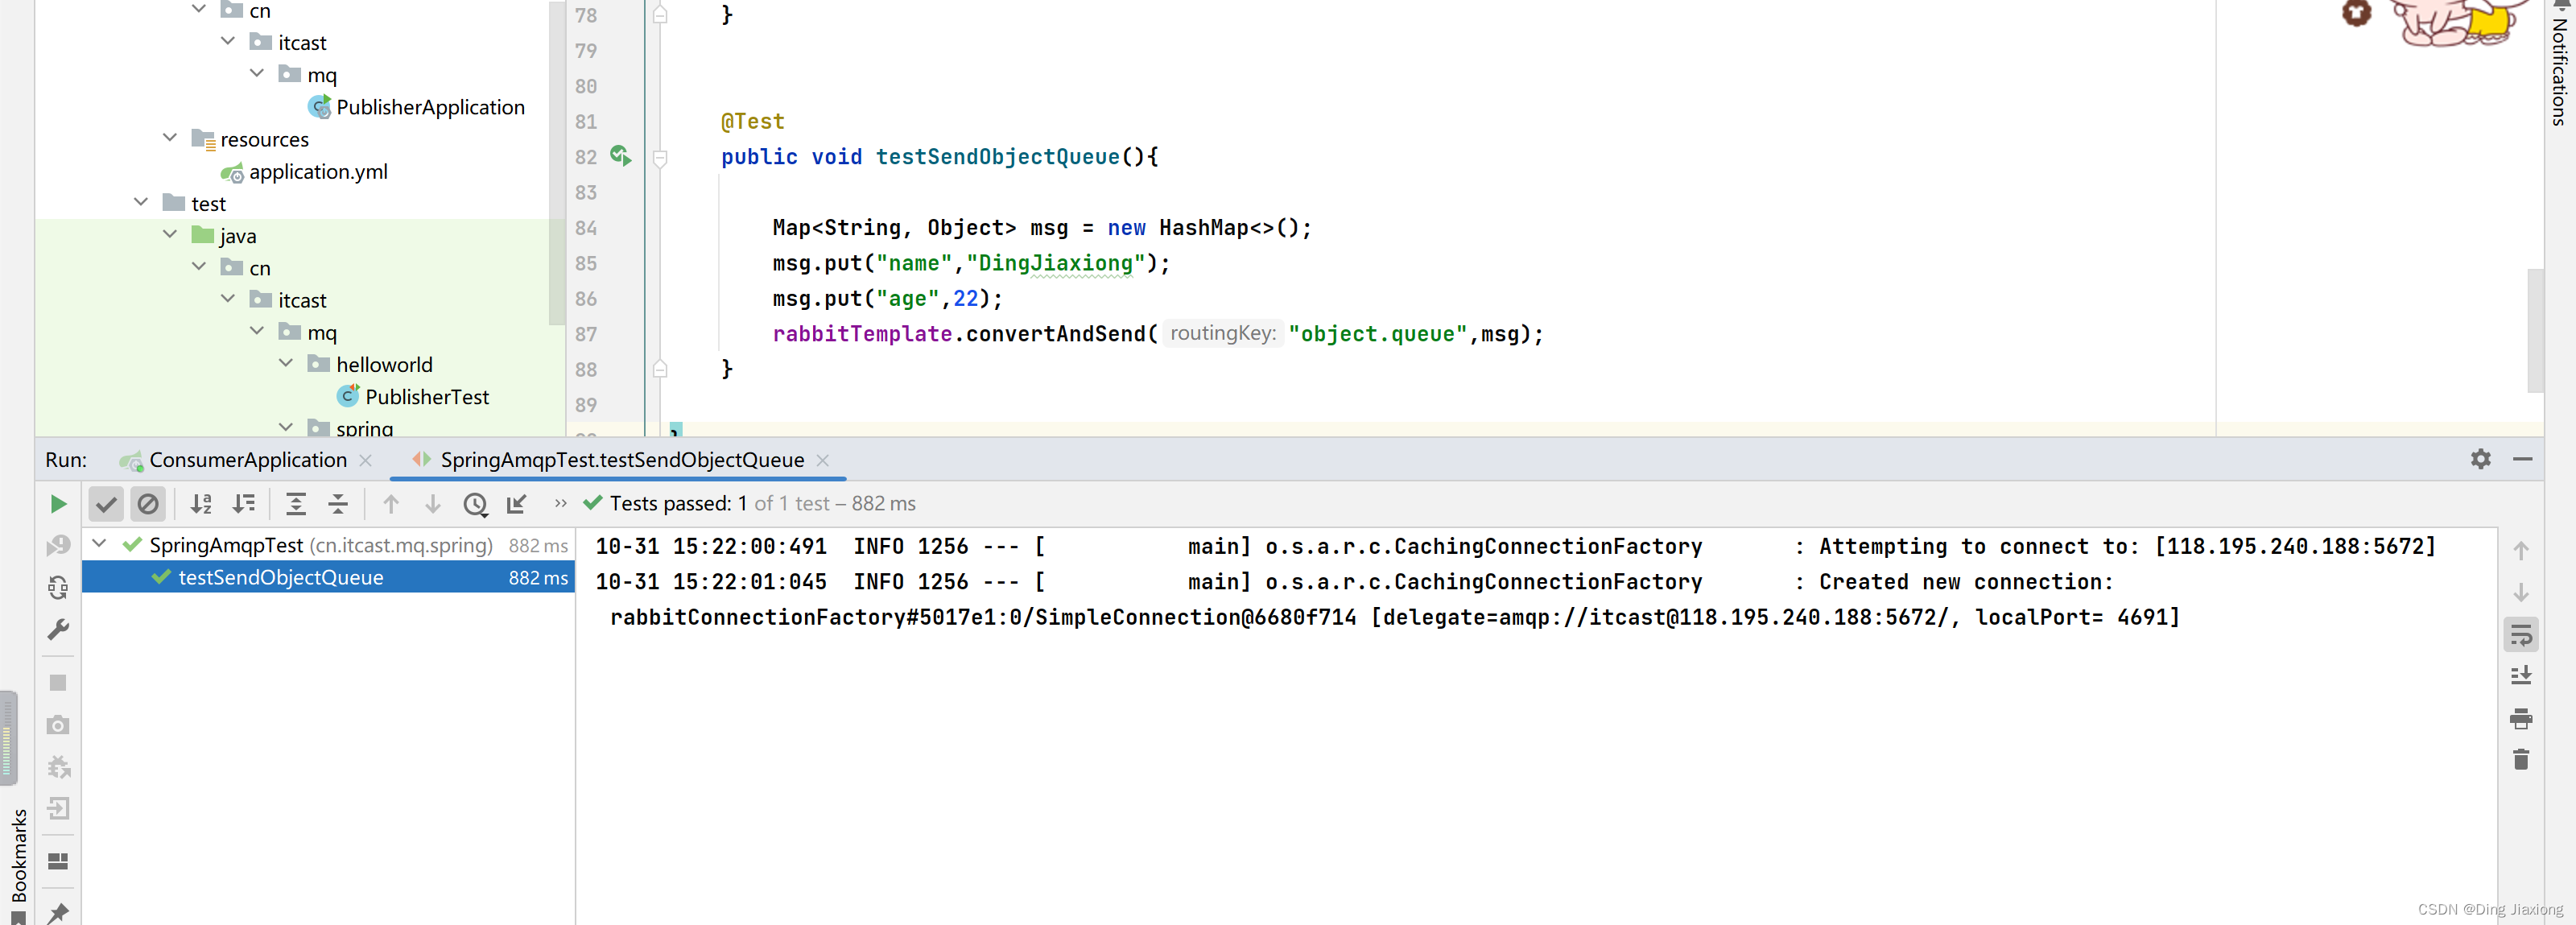
Task: Sort tests by duration
Action: 243,504
